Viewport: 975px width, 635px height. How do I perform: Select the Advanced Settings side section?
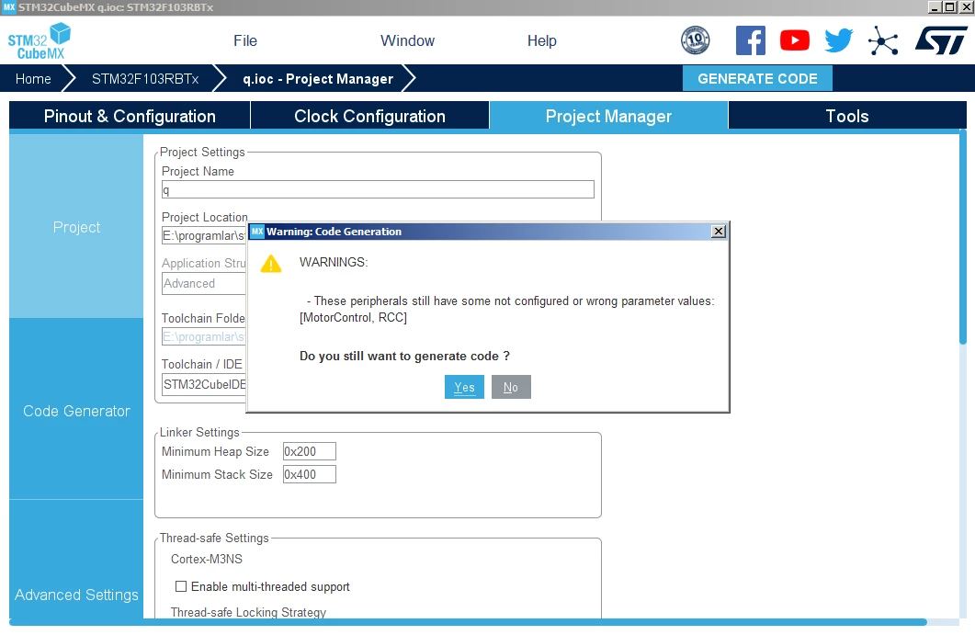click(x=76, y=595)
